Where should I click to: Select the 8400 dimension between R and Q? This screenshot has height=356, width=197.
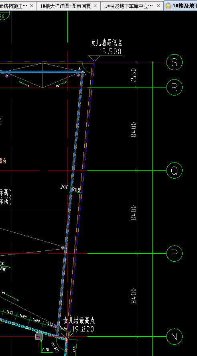[134, 130]
